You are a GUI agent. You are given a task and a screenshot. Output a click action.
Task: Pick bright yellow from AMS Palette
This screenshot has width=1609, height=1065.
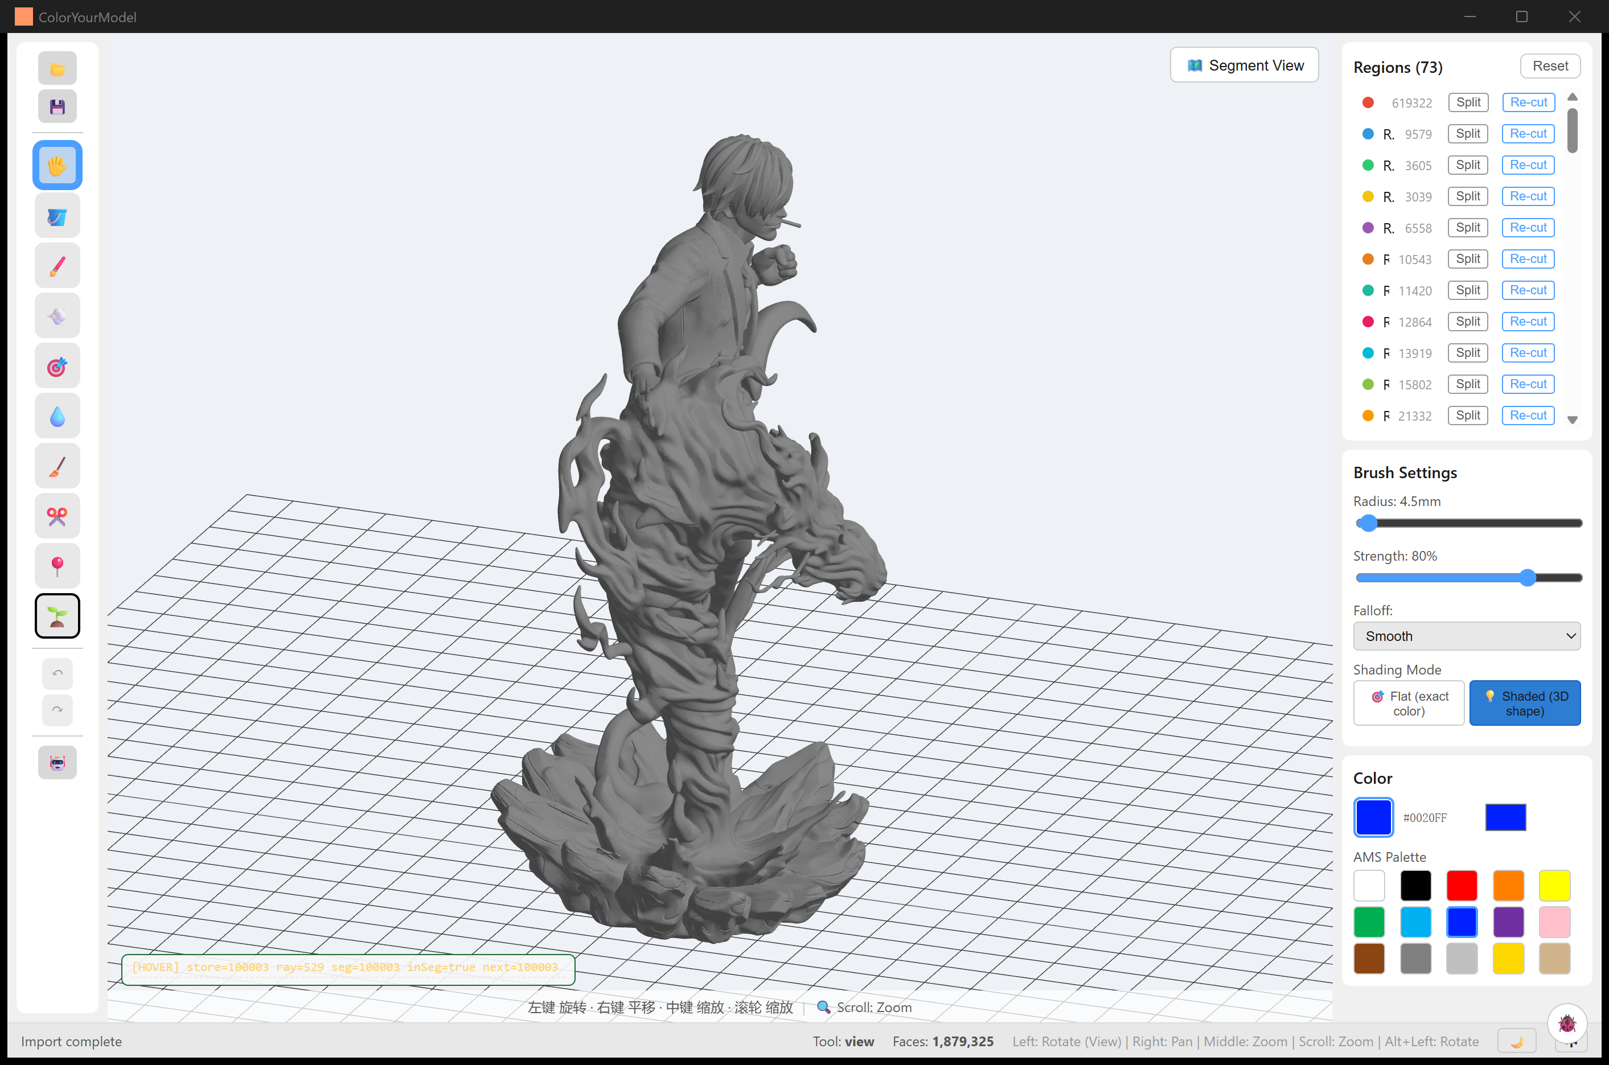[1554, 886]
